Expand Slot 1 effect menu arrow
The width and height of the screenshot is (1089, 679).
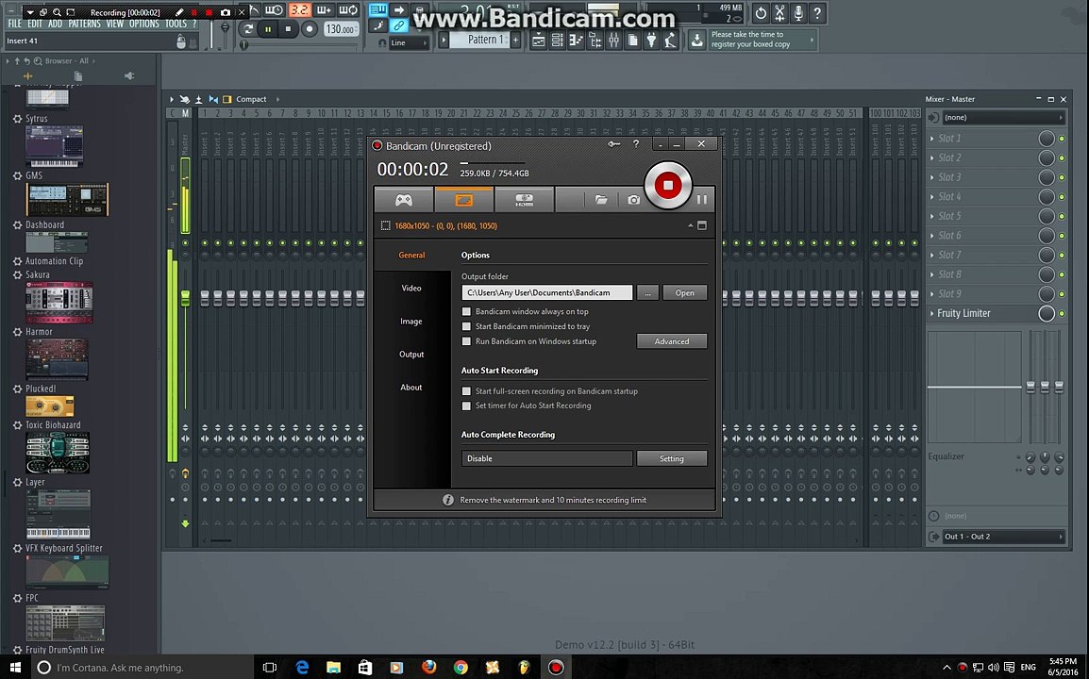point(932,139)
